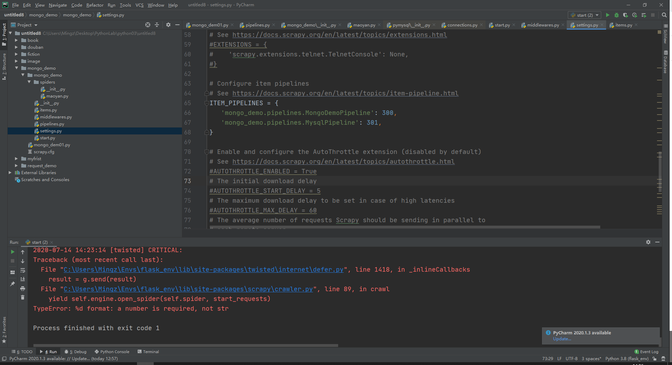The height and width of the screenshot is (365, 672).
Task: Open the SciView side tool window
Action: (x=665, y=34)
